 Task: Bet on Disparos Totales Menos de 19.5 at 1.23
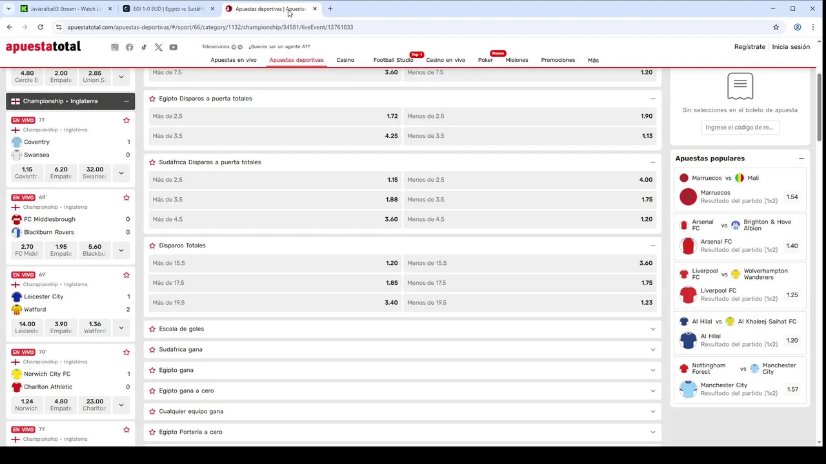click(530, 303)
